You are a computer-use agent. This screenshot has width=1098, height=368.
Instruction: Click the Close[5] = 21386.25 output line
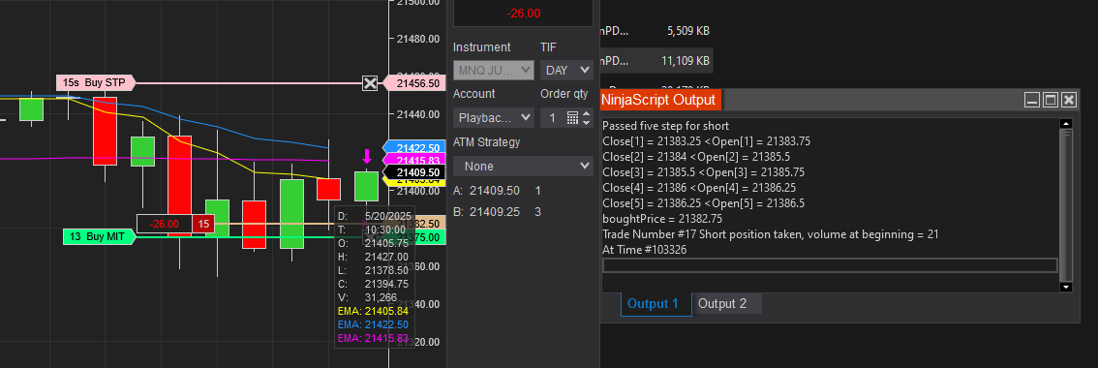(x=703, y=203)
